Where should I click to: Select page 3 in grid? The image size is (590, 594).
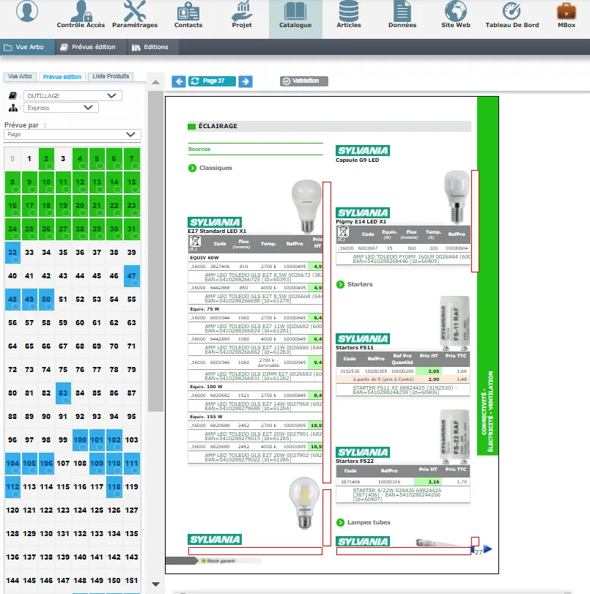click(x=63, y=159)
